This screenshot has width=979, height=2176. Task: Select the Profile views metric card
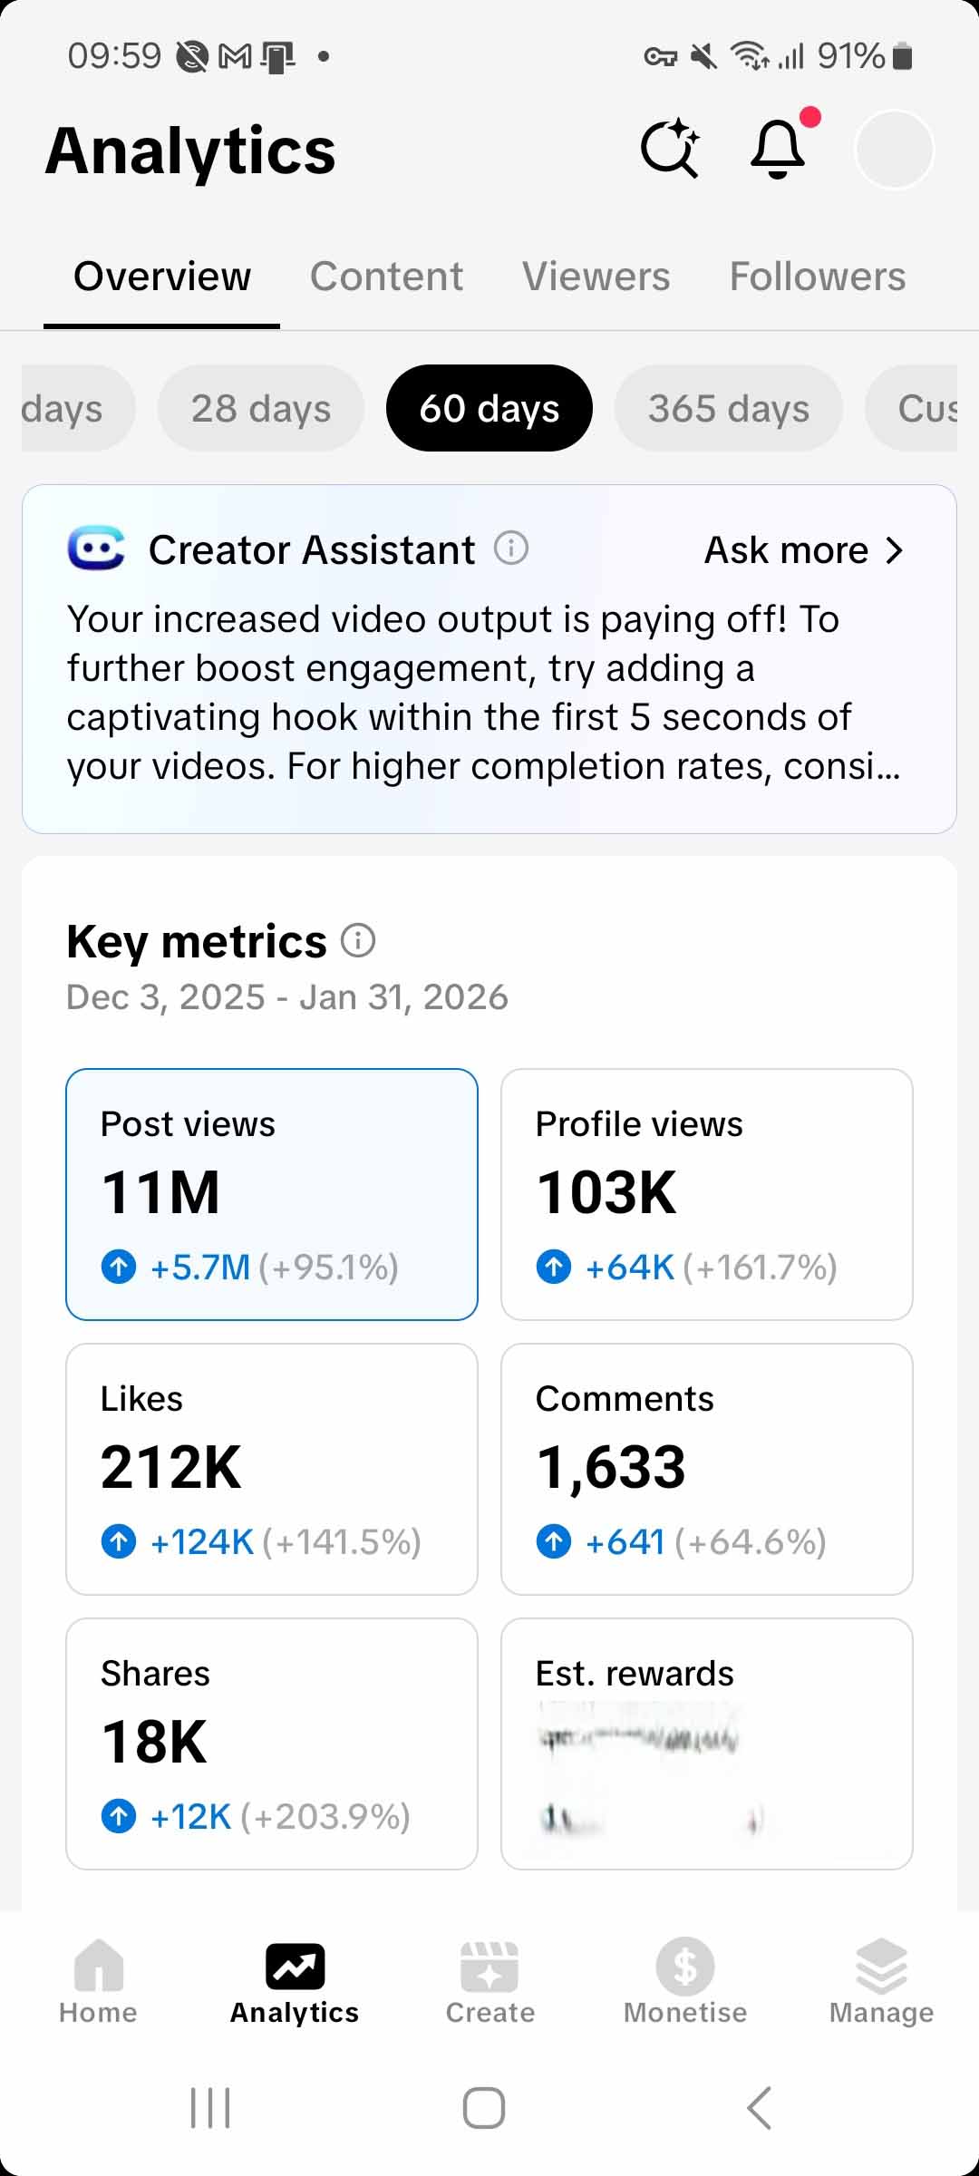[x=707, y=1194]
